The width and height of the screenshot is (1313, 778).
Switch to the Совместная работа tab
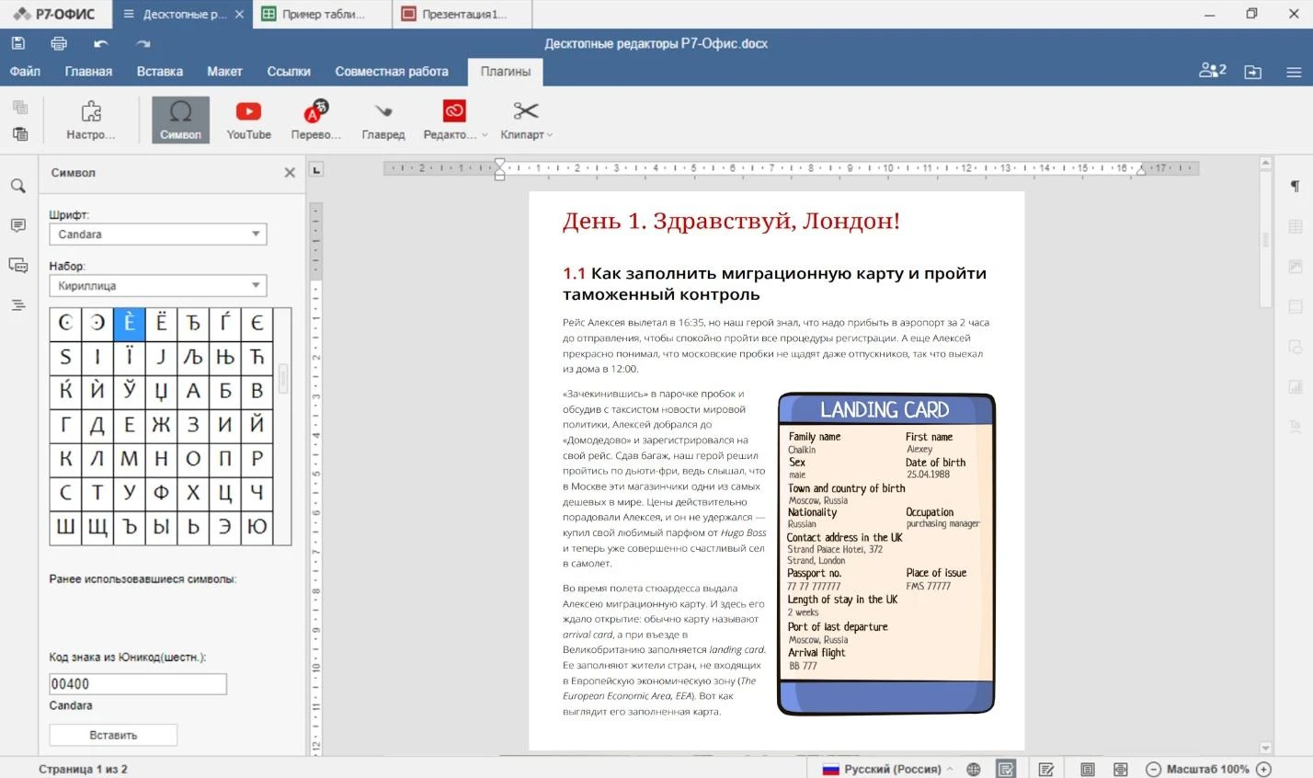392,71
